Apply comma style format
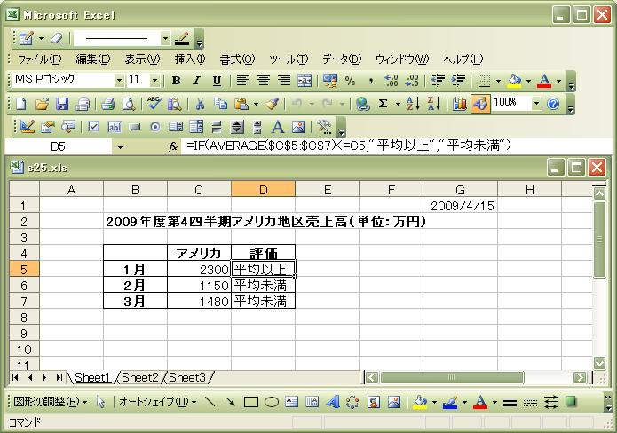Image resolution: width=617 pixels, height=433 pixels. (x=370, y=81)
